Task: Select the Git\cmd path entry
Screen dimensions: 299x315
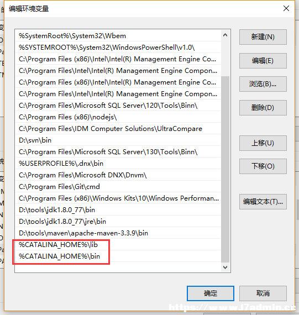Action: coord(118,187)
